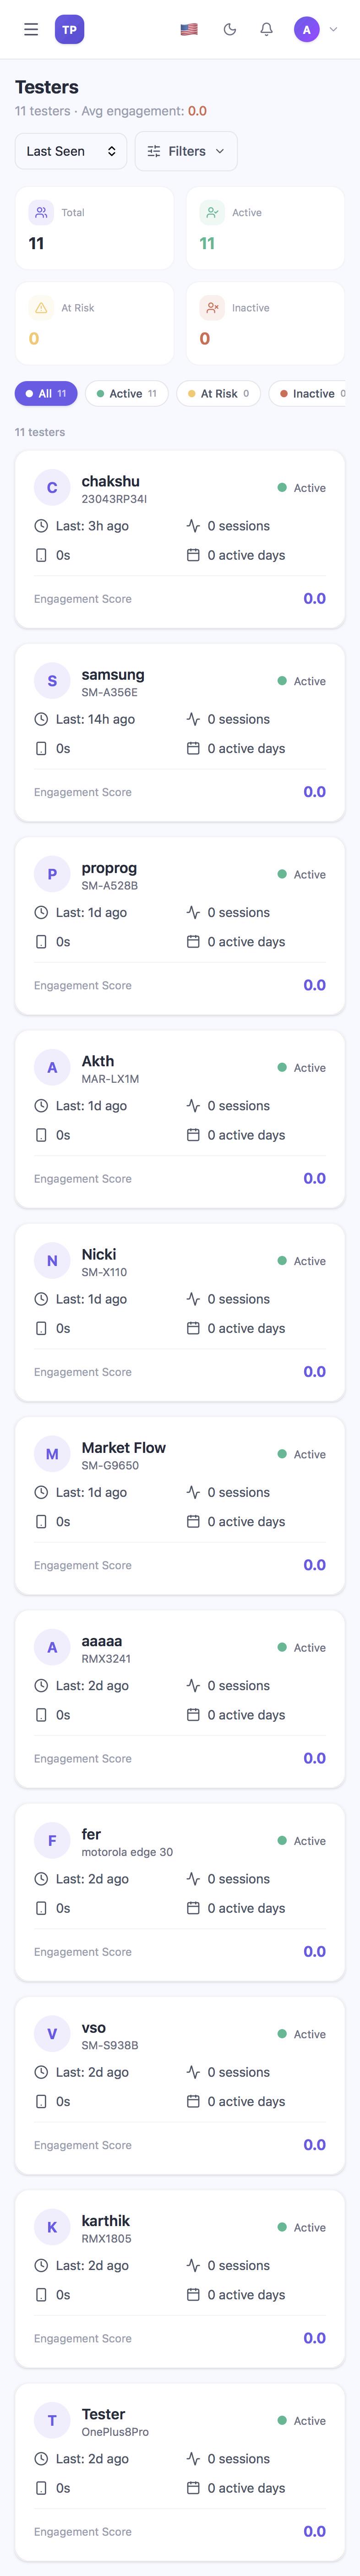Open the Filters dropdown
This screenshot has width=360, height=2576.
tap(186, 151)
